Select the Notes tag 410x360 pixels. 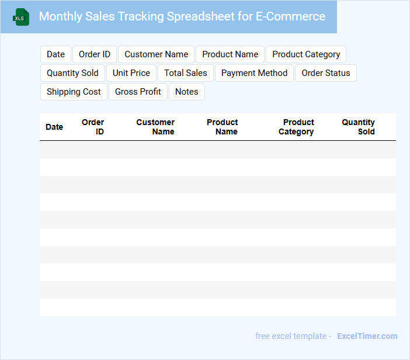click(x=187, y=92)
